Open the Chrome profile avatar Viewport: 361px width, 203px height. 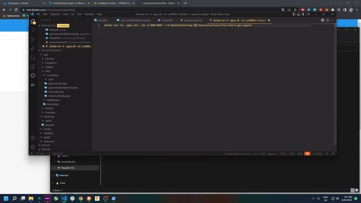click(351, 10)
